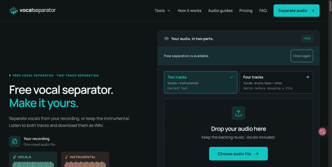This screenshot has width=332, height=167.
Task: Click the 'One mixed audio file' caption
Action: pyautogui.click(x=39, y=145)
